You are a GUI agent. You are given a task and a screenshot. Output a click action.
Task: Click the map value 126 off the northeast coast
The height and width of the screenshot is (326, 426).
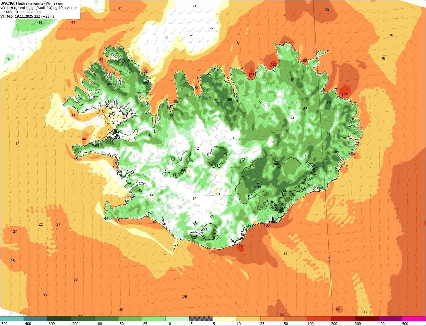[x=344, y=95]
